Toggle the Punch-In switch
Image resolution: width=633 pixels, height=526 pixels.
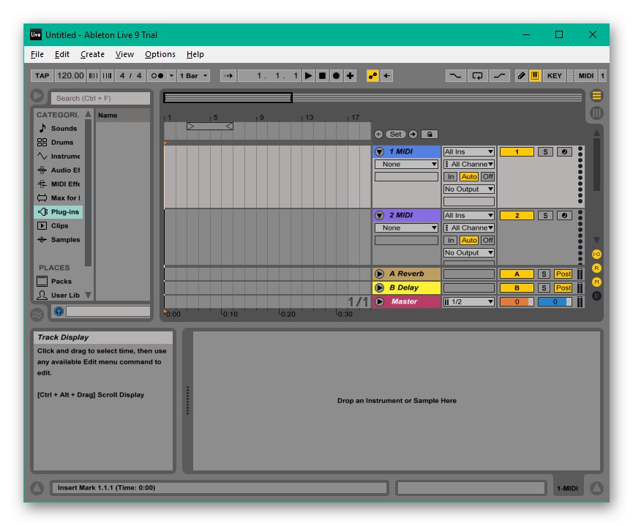pyautogui.click(x=455, y=75)
